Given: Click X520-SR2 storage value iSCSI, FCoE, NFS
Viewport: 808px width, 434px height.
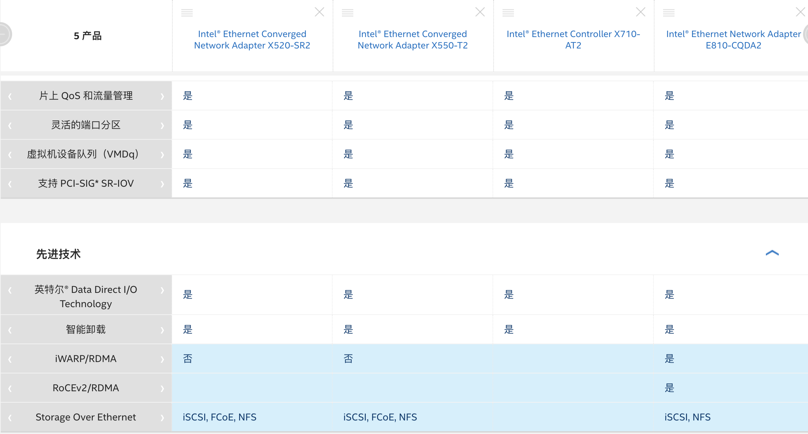Looking at the screenshot, I should pos(219,417).
